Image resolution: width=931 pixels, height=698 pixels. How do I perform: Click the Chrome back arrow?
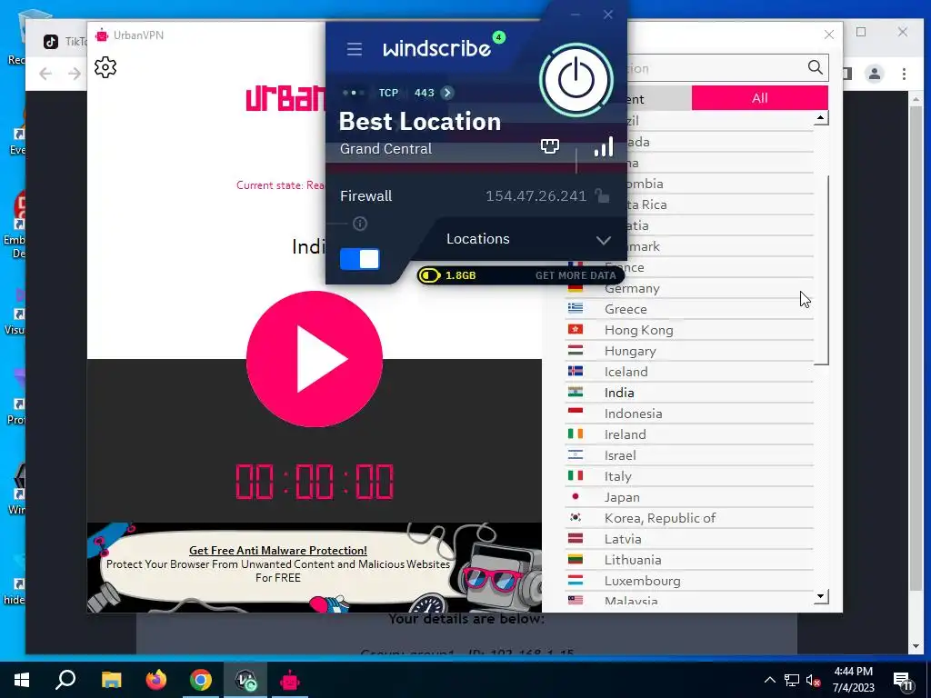45,74
